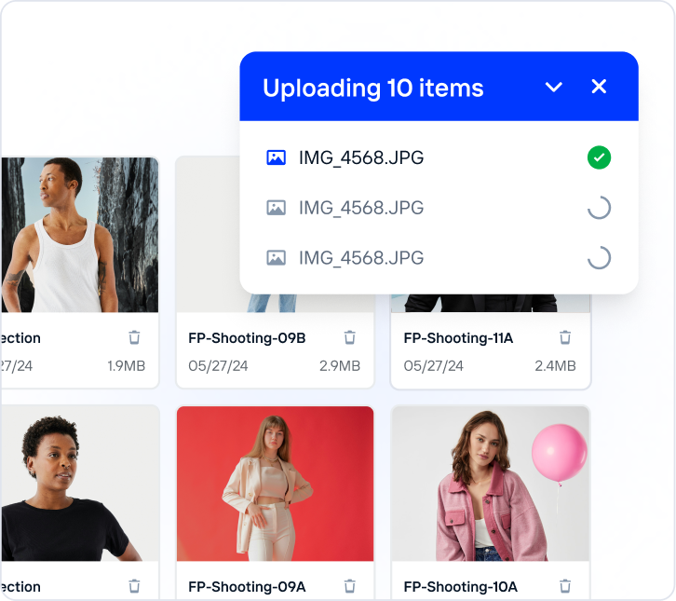The width and height of the screenshot is (676, 601).
Task: Click the 05/27/24 date on FP-Shooting-09B
Action: (218, 366)
